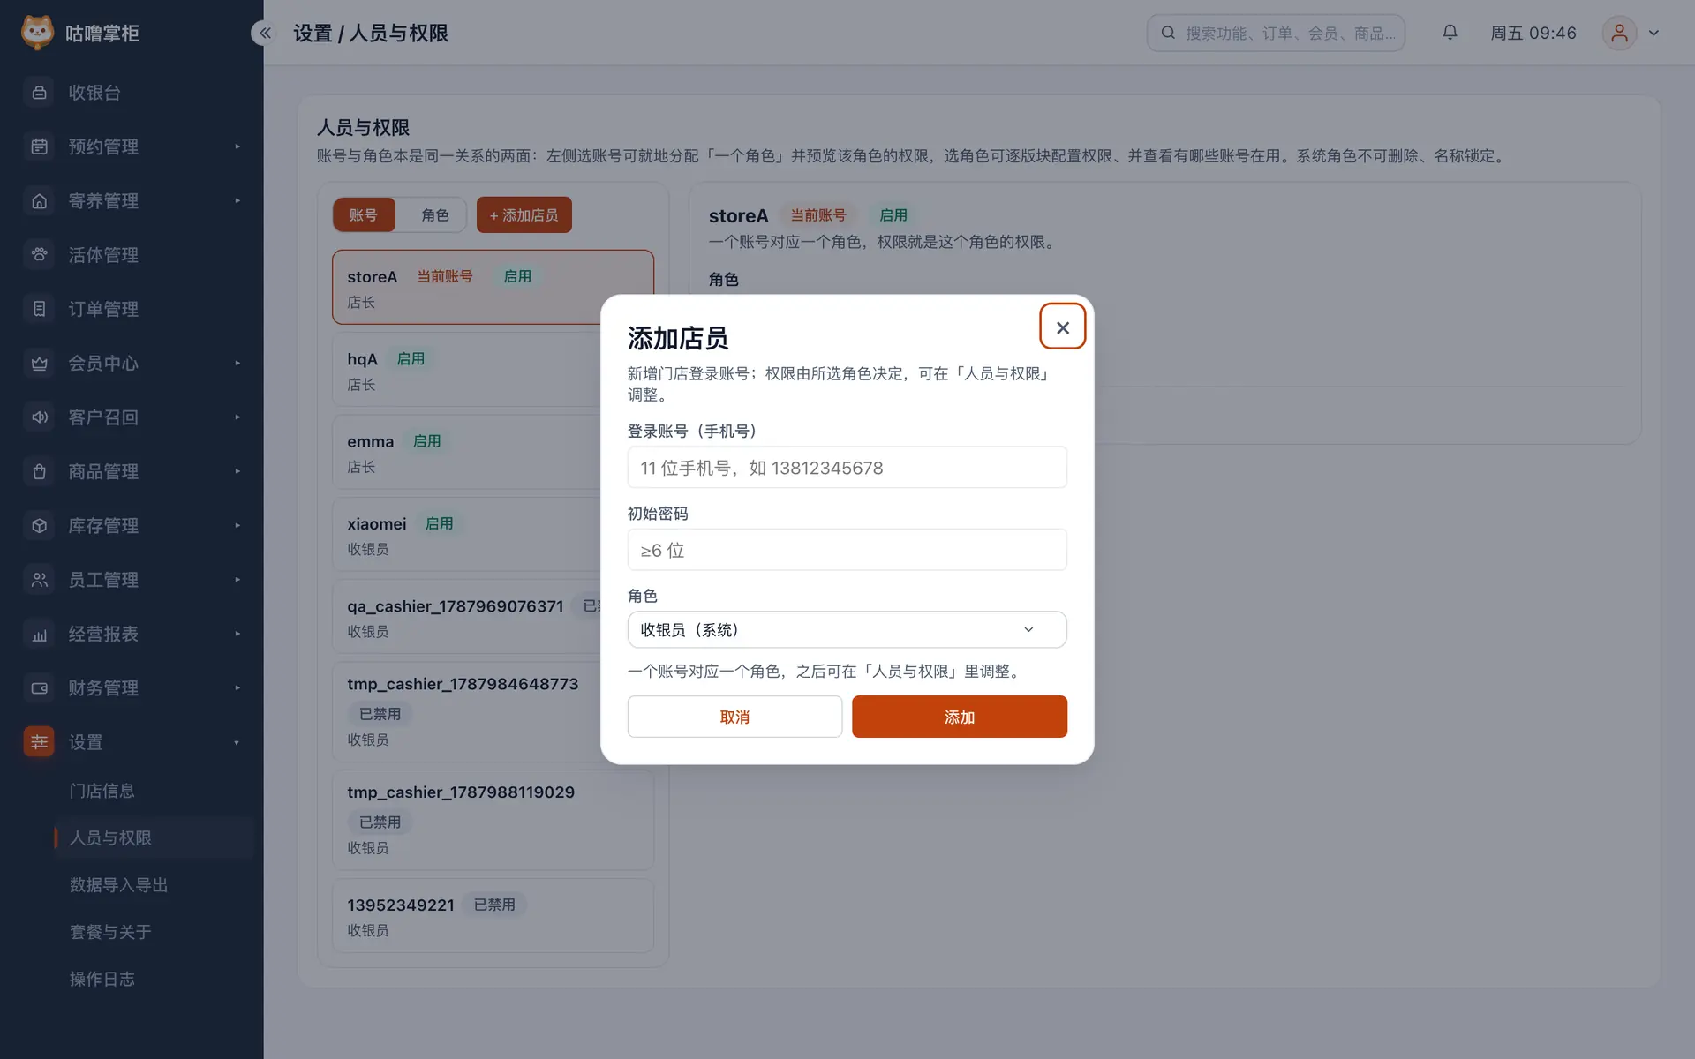Click 经营报表 sidebar label
Viewport: 1695px width, 1059px height.
(x=103, y=634)
